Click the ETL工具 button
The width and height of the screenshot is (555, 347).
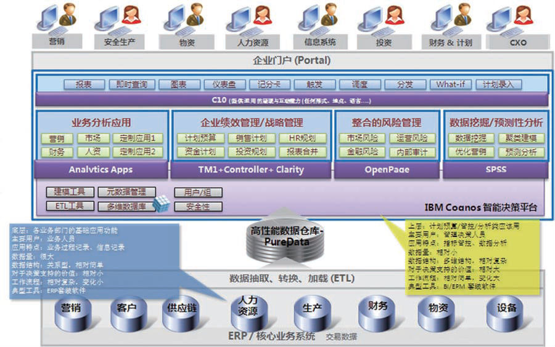point(70,206)
